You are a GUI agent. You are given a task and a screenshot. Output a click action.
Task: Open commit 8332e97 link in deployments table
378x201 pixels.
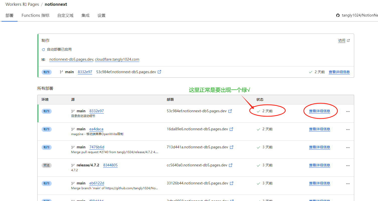(97, 111)
